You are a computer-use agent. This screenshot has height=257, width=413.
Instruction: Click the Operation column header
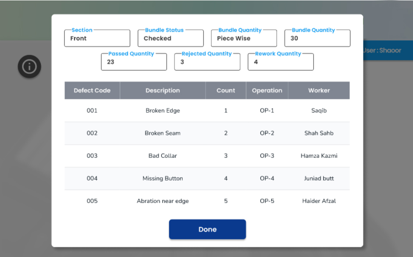pos(267,90)
